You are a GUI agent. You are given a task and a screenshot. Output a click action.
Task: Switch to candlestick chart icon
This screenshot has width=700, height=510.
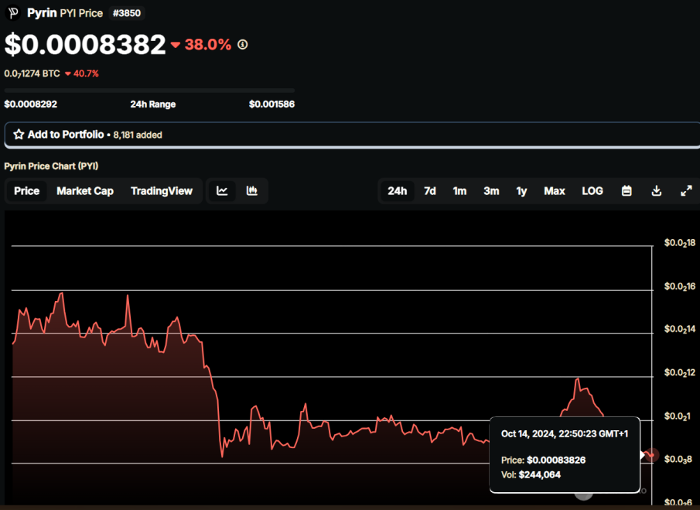click(x=252, y=191)
